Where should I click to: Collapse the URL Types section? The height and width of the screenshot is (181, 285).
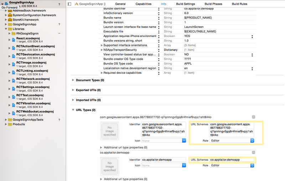tap(73, 110)
